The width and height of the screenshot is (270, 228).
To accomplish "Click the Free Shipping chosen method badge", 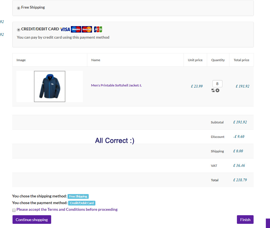I will point(78,196).
